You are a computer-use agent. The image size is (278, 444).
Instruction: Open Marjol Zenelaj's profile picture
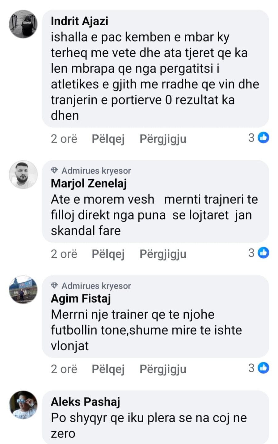pos(23,174)
